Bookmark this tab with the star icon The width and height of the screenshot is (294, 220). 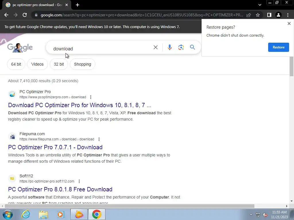[x=258, y=15]
